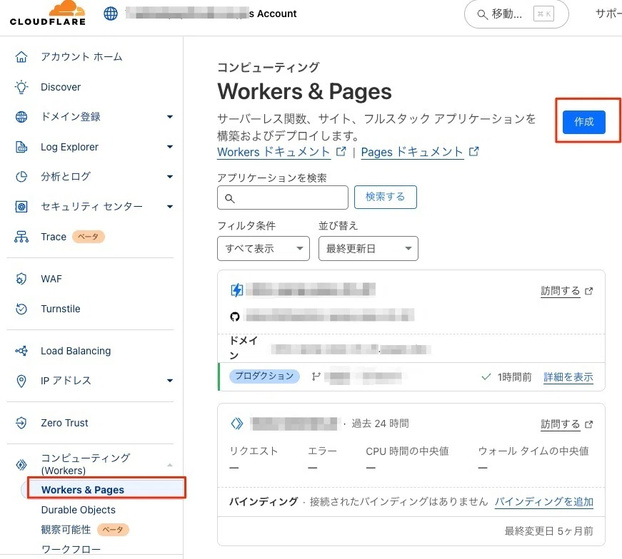Click the globe icon beside account name
Screen dimensions: 622x559
tap(111, 14)
